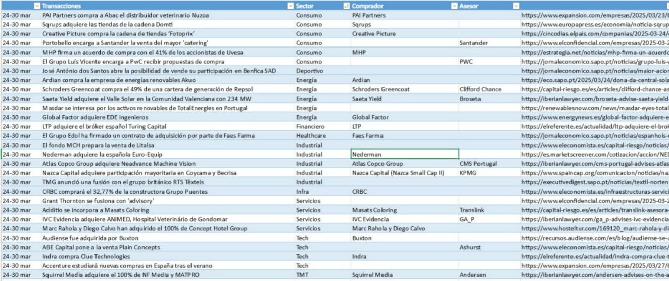Screen dimensions: 669x281
Task: Select 'Squirrel Media adquiere el 100%' cell
Action: point(168,275)
